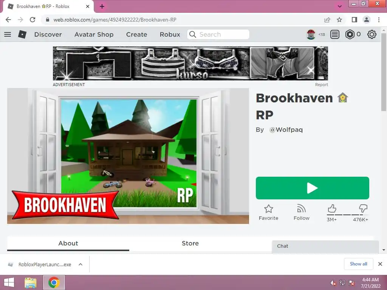Favorite the game with star icon
Viewport: 387px width, 290px height.
[x=269, y=212]
